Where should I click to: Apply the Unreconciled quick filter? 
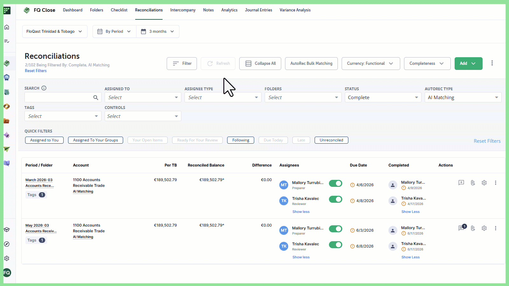click(x=331, y=140)
